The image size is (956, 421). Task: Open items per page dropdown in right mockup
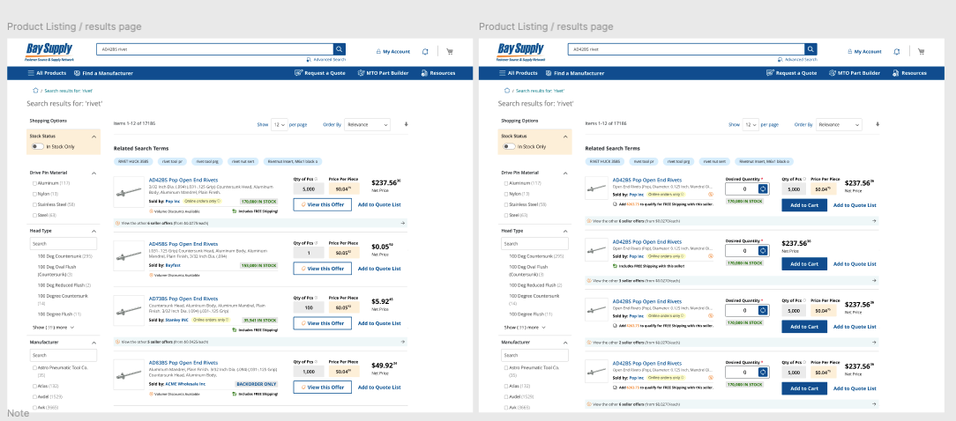pyautogui.click(x=751, y=125)
